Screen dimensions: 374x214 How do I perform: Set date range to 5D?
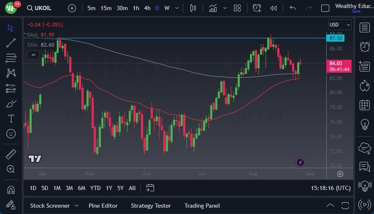tap(45, 188)
